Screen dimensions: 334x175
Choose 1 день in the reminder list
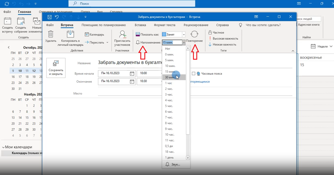click(x=169, y=157)
